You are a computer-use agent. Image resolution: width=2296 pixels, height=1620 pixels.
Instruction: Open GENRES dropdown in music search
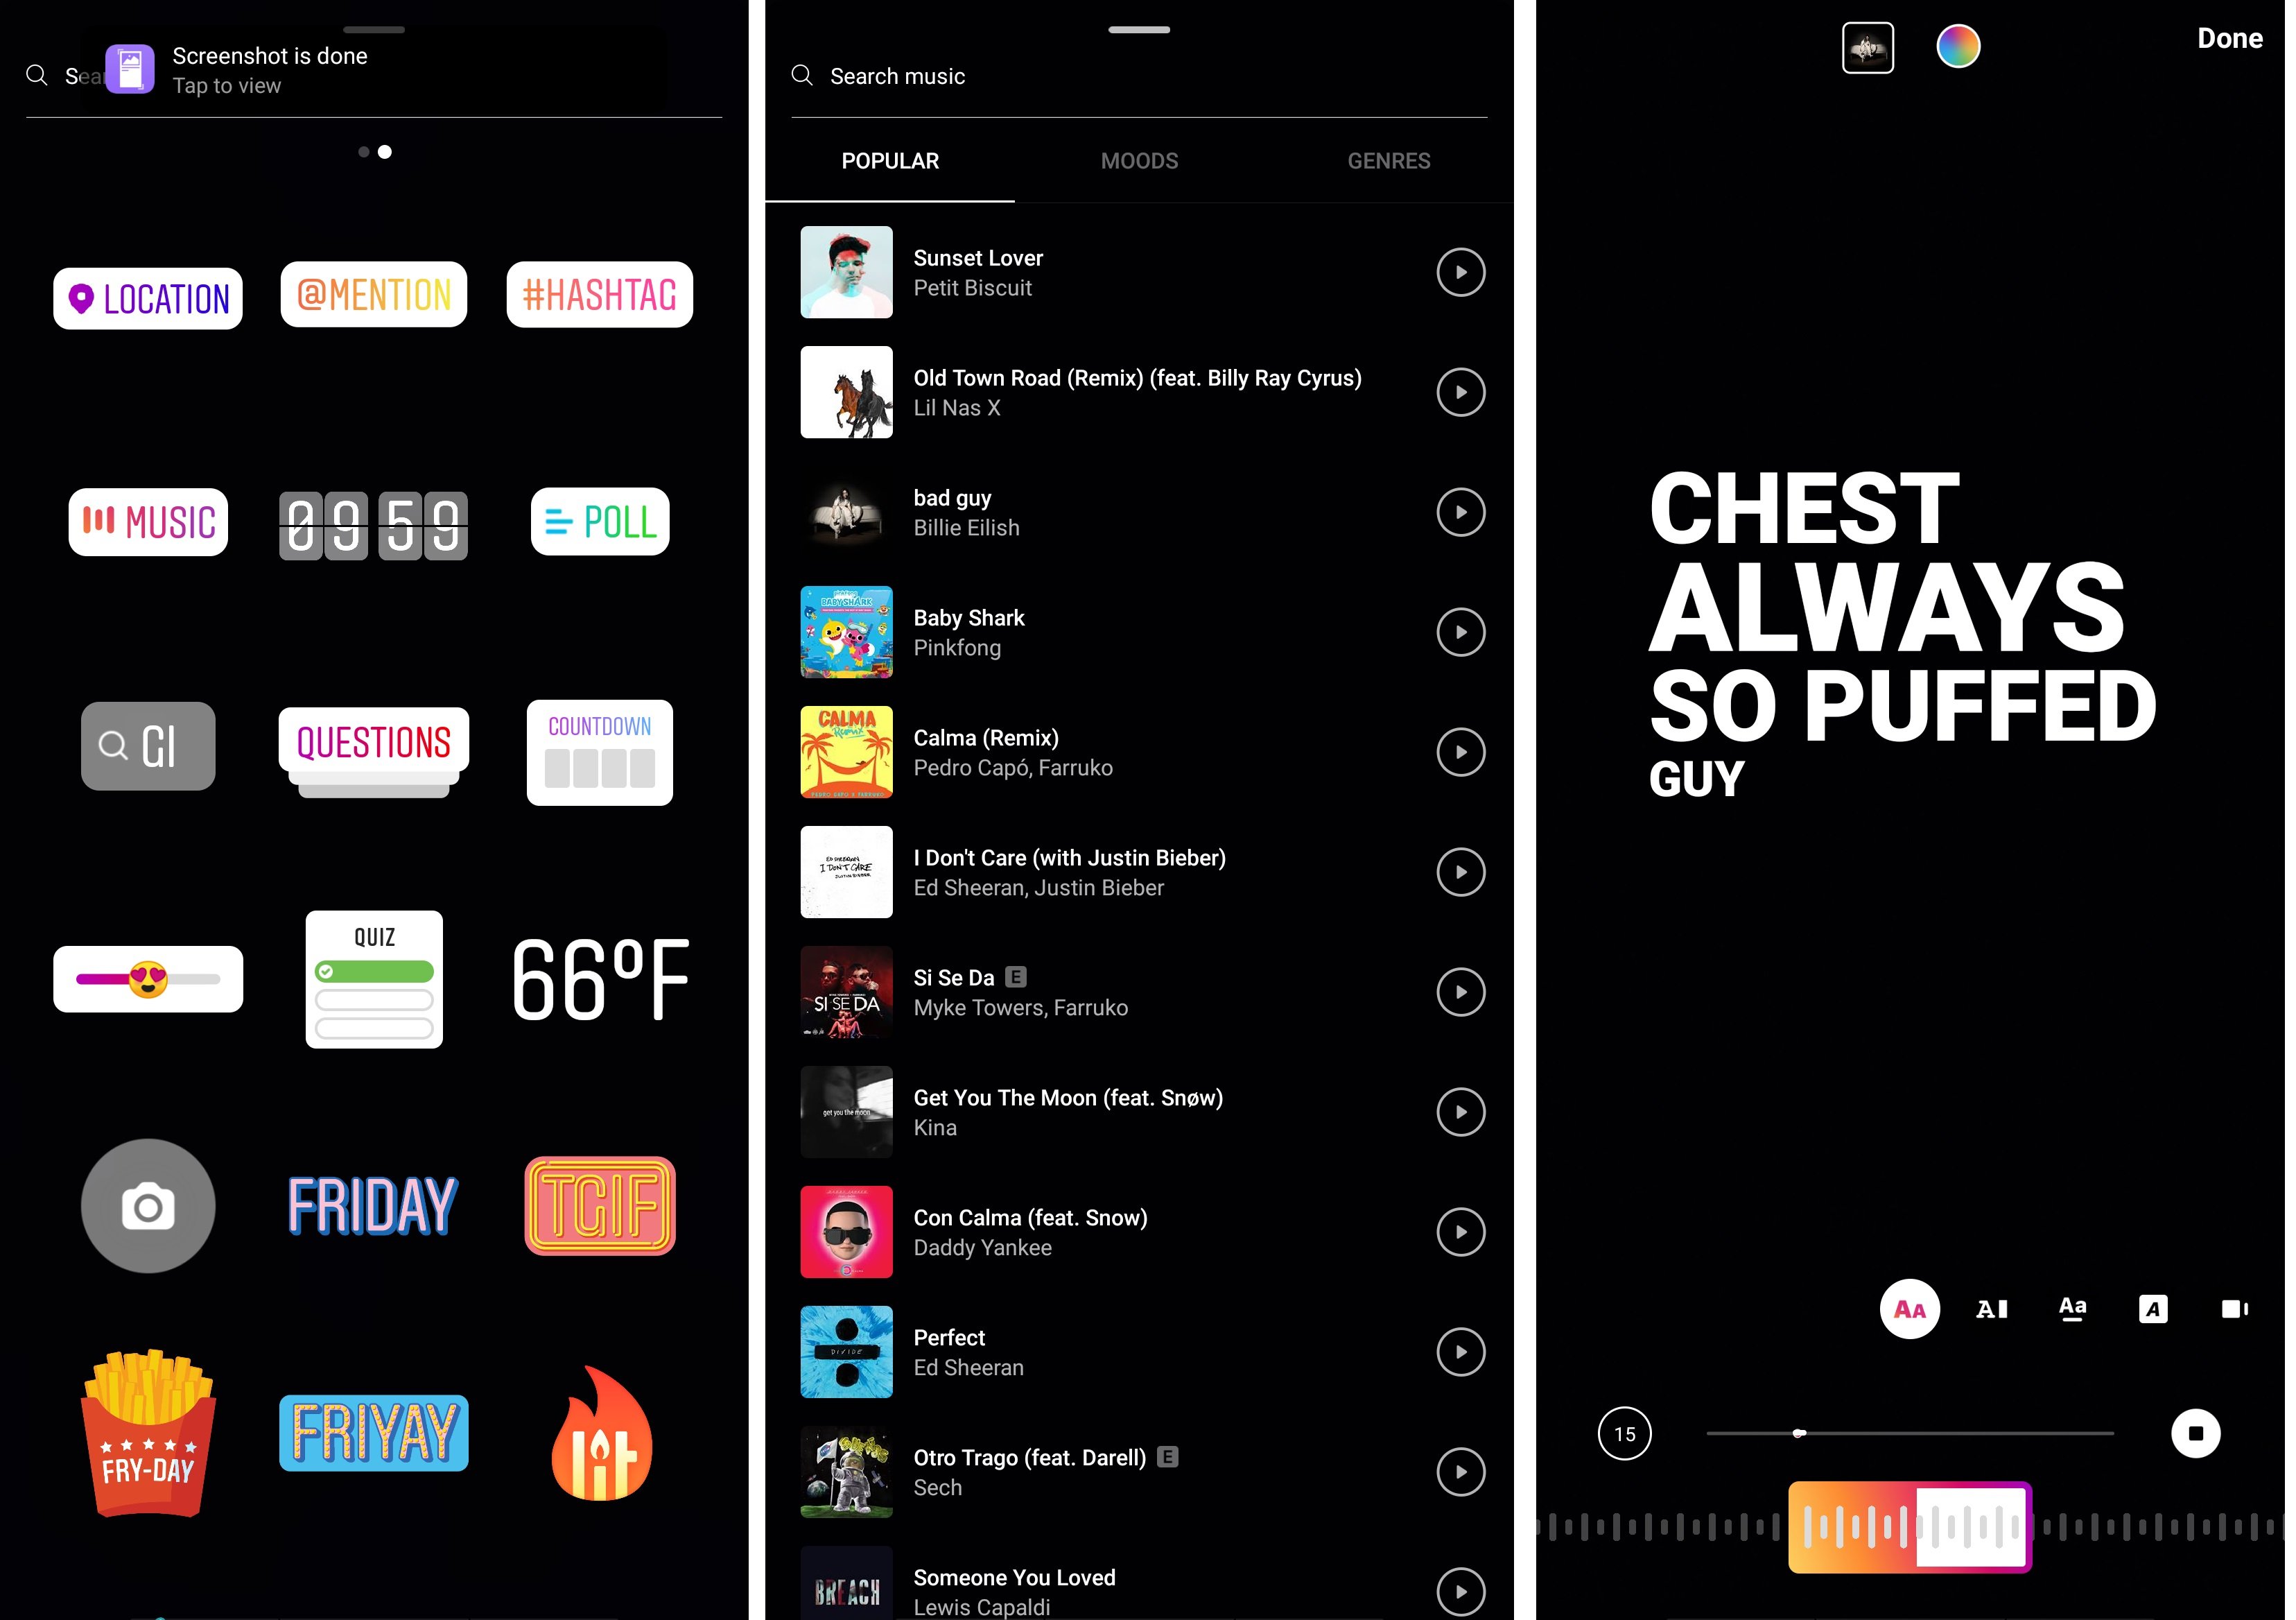click(1386, 160)
